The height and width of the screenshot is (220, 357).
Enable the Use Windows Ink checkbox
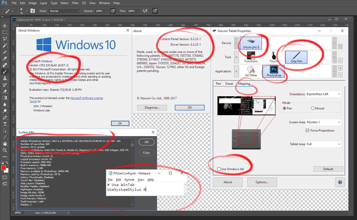pos(219,169)
